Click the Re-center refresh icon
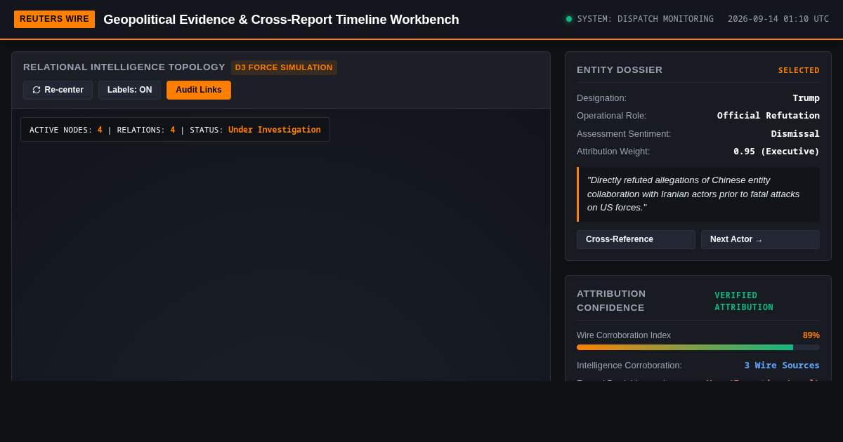843x442 pixels. coord(37,90)
